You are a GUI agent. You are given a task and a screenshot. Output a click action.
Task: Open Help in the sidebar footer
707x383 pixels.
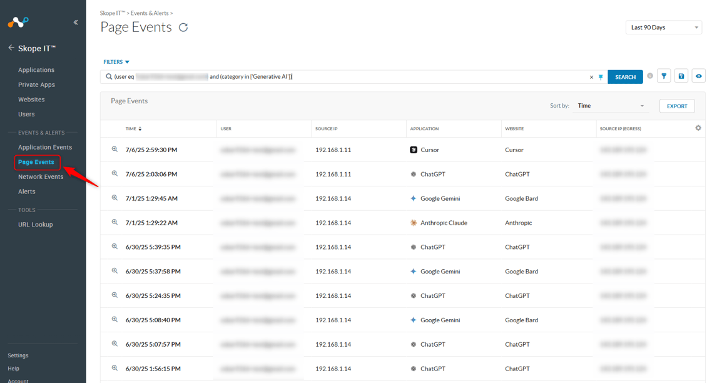(14, 369)
